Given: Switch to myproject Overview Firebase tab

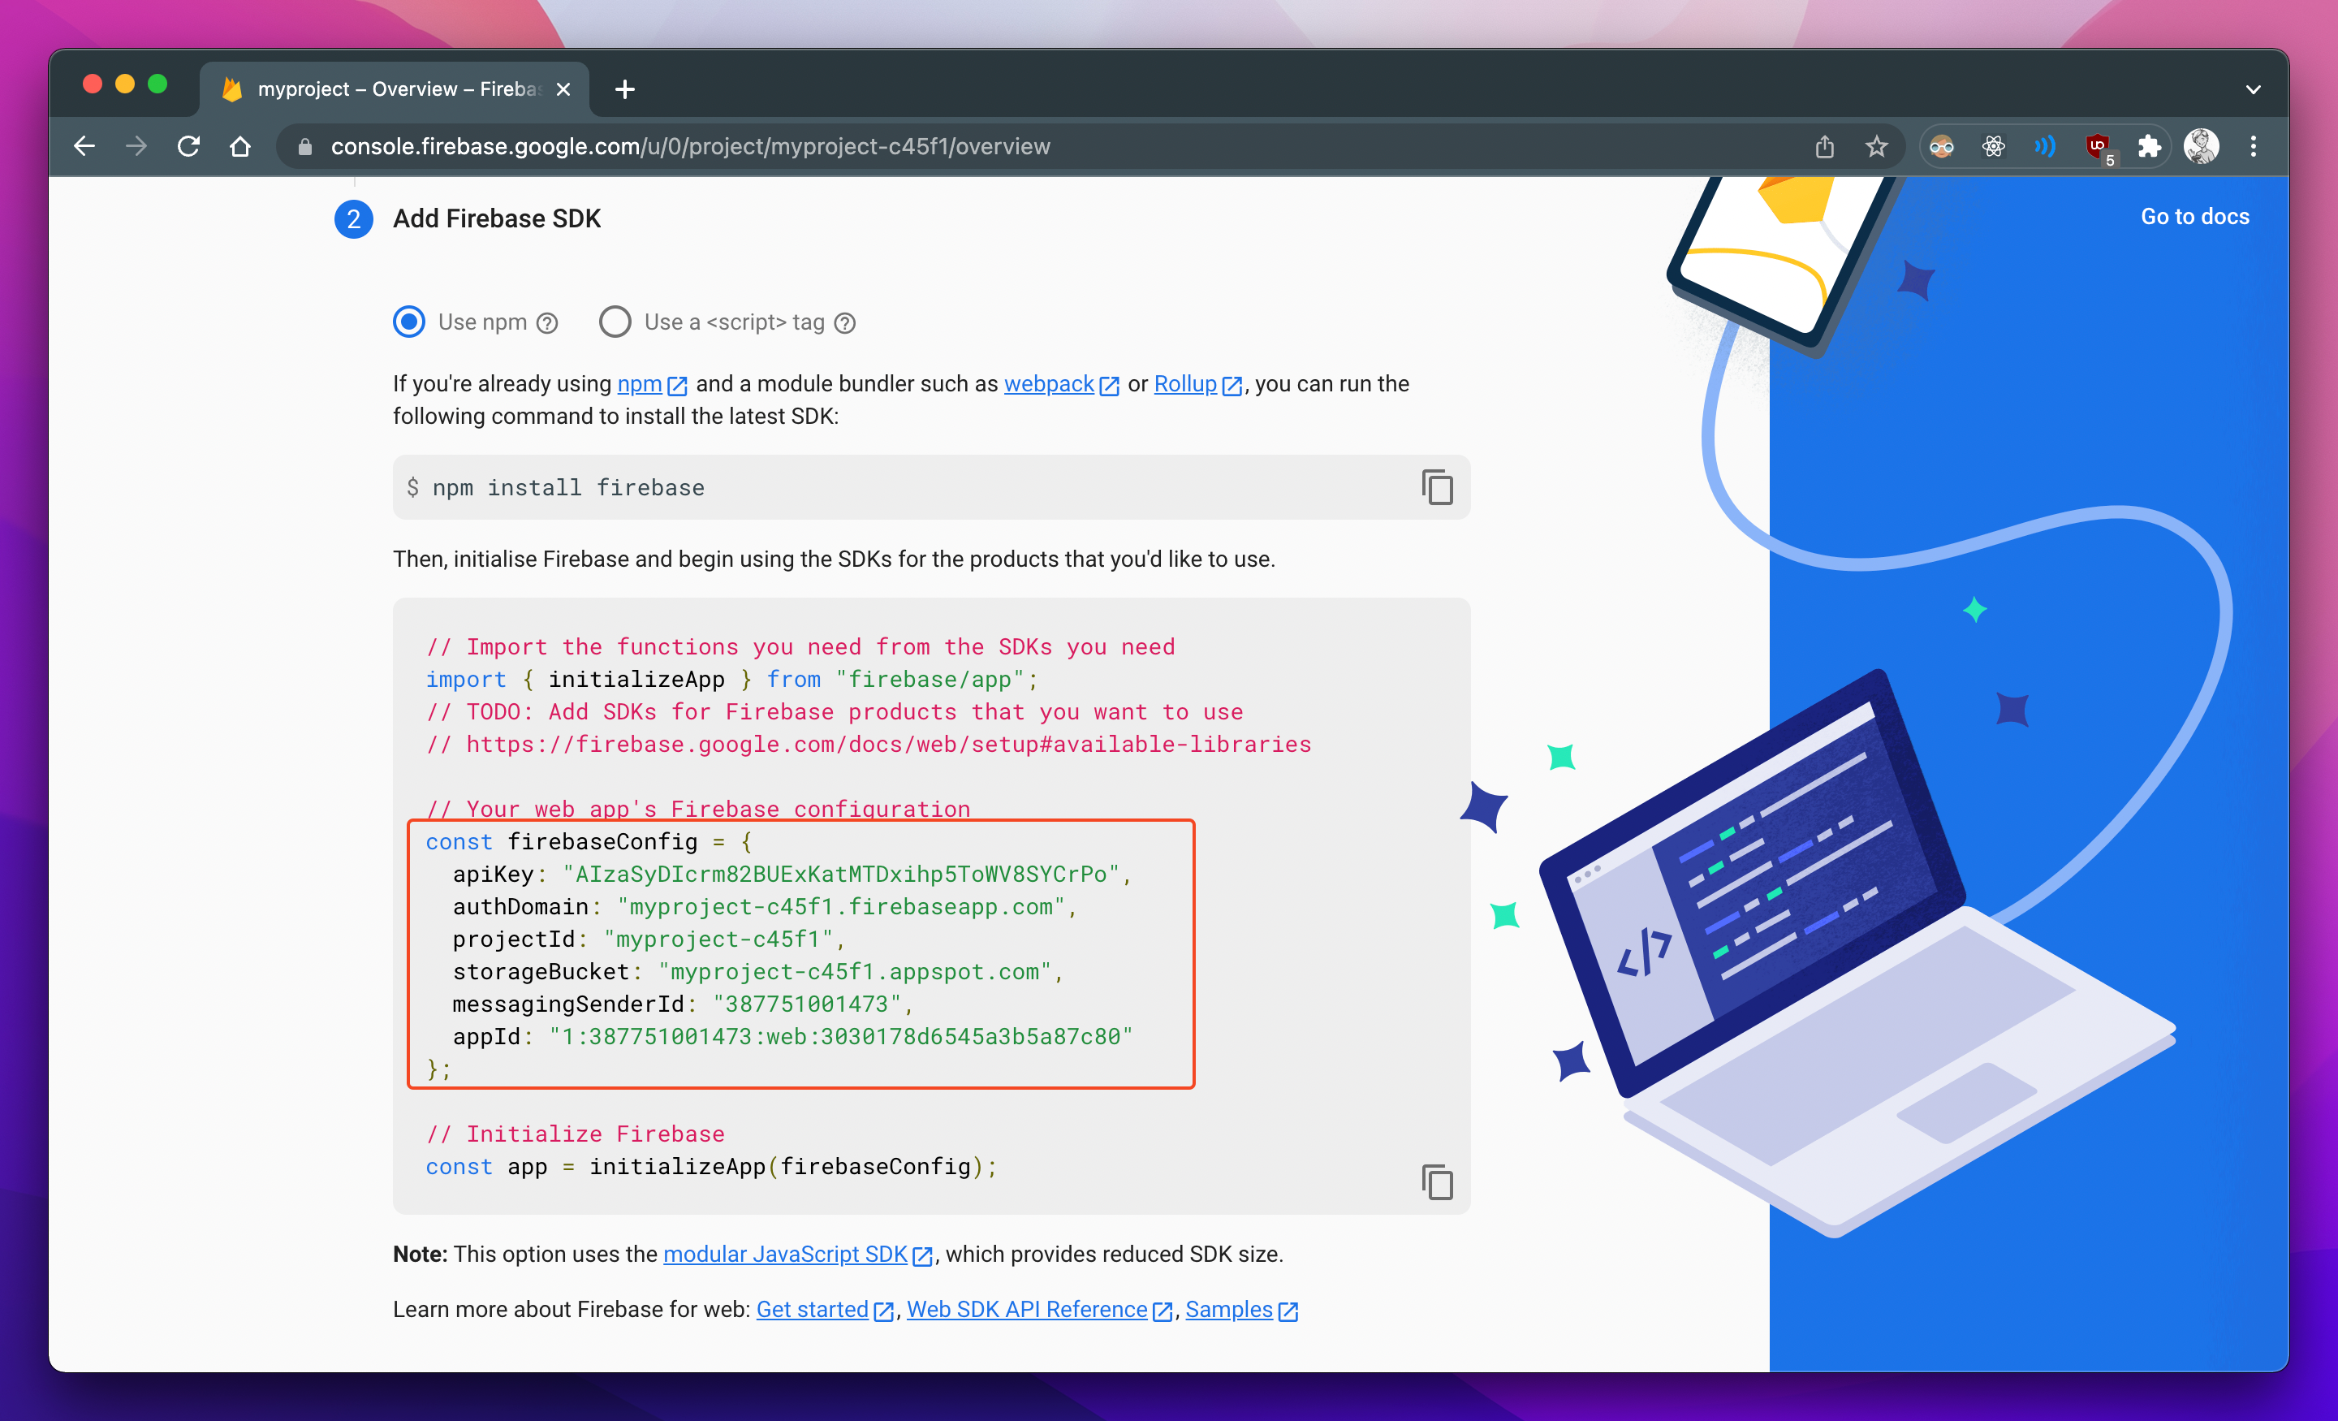Looking at the screenshot, I should [395, 89].
